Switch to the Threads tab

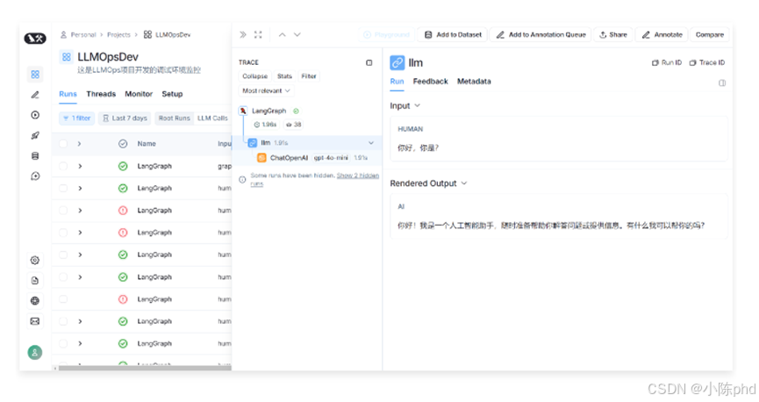click(101, 94)
